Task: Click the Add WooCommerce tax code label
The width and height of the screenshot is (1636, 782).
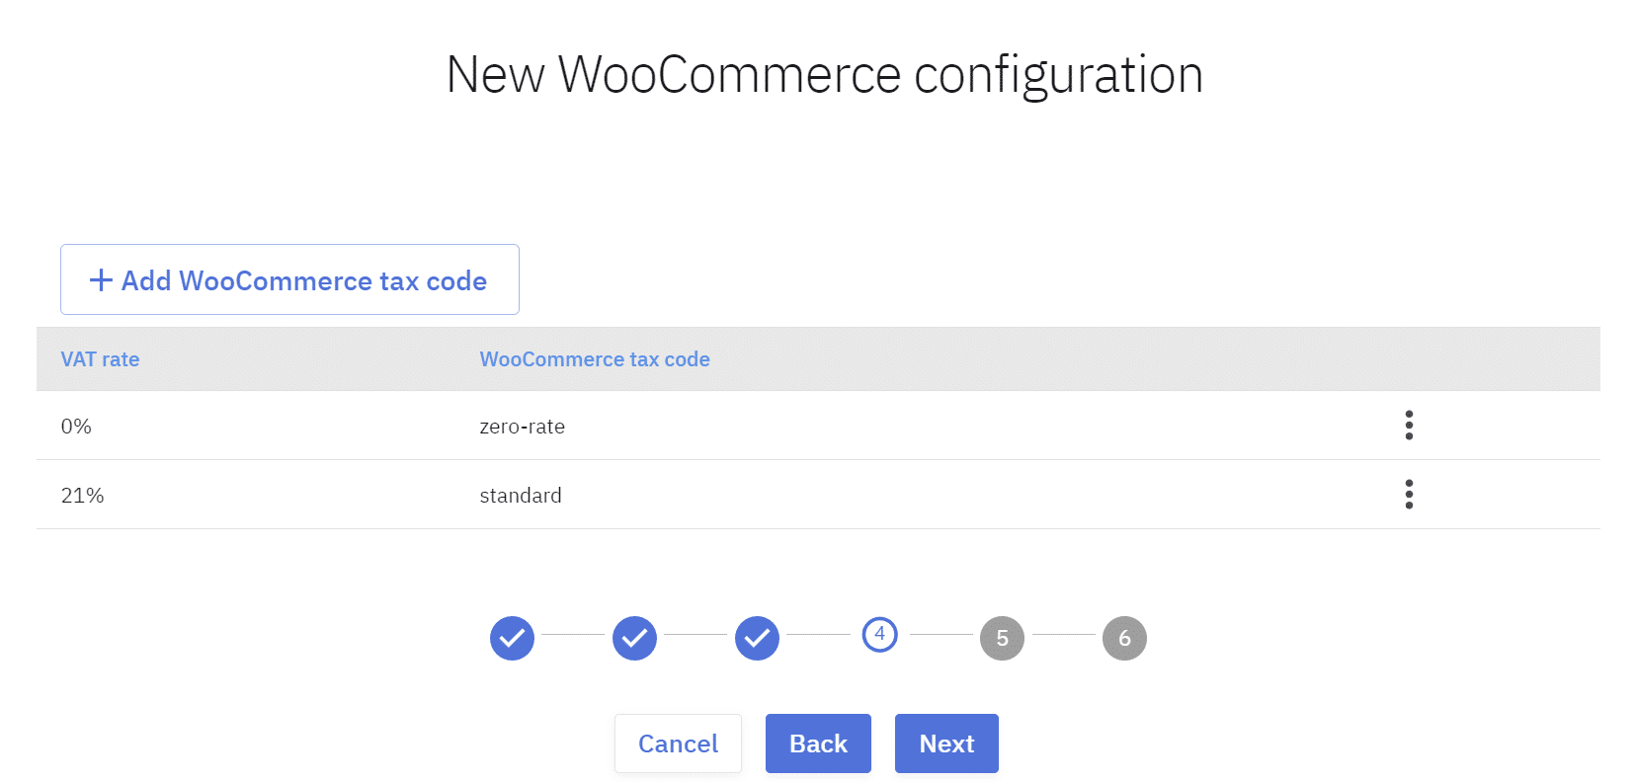Action: (303, 280)
